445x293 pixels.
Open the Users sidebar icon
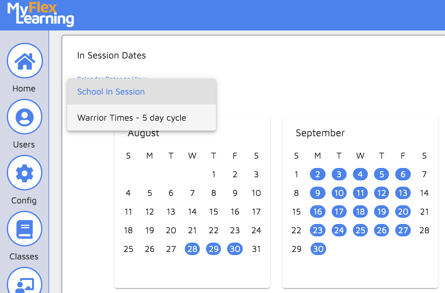[x=25, y=117]
